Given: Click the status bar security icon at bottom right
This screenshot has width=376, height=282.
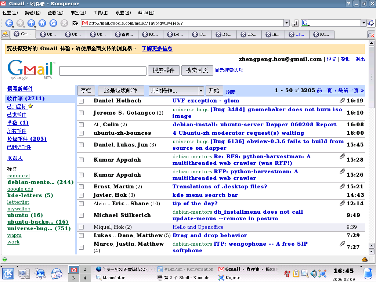Looking at the screenshot, I should pos(365,260).
